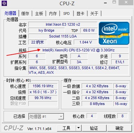Open the 缓存 tab
134x133 pixels.
[x=25, y=13]
